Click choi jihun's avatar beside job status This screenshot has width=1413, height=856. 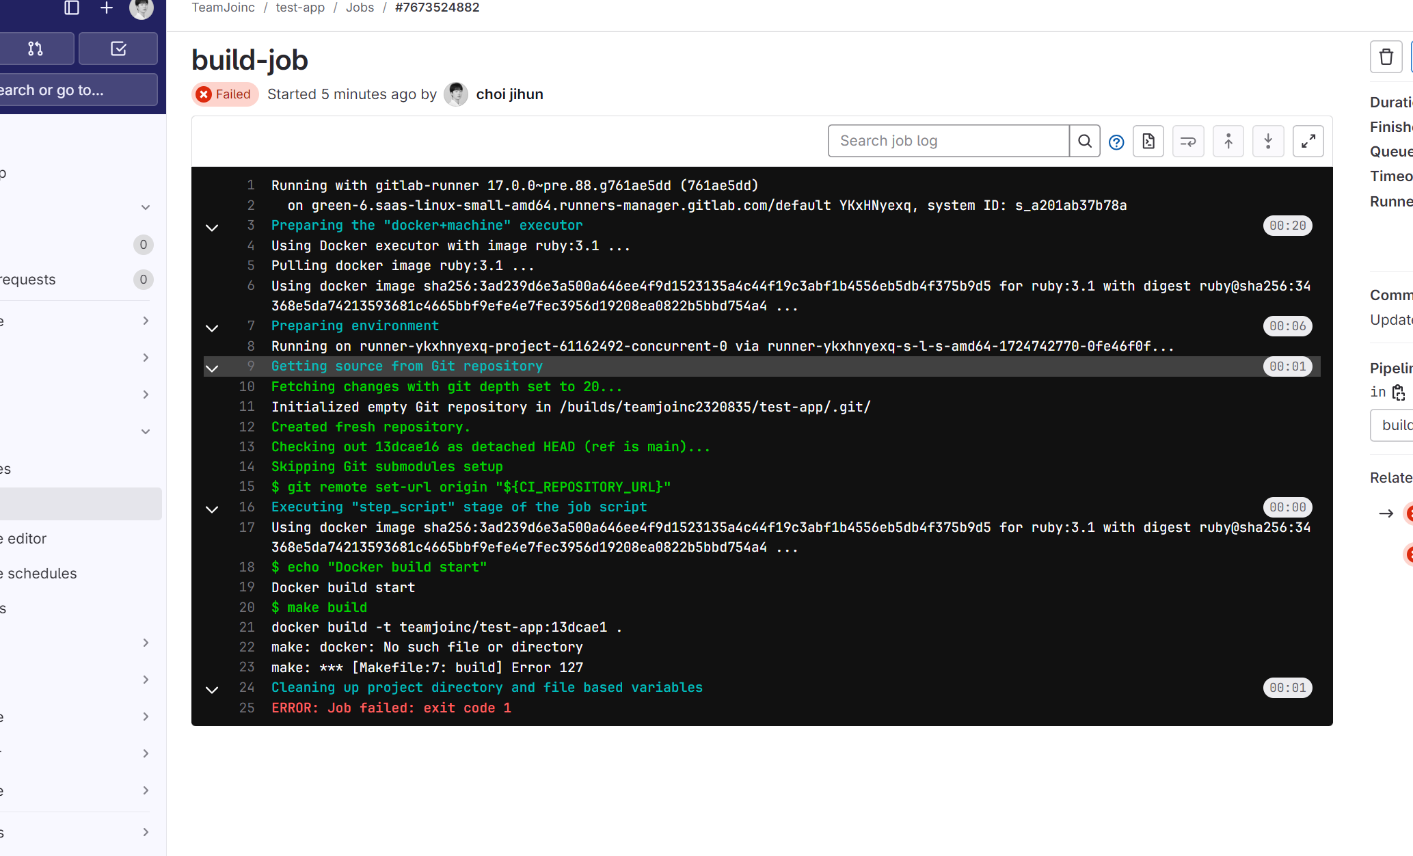(456, 94)
